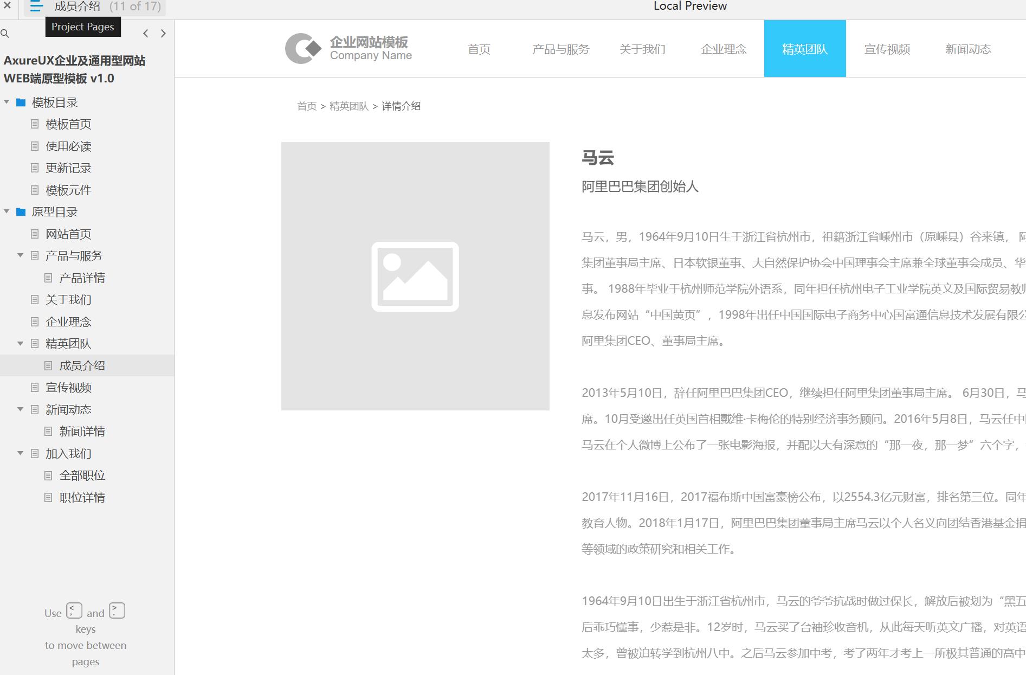The image size is (1026, 675).
Task: Open 关于我们 in the top navigation
Action: (642, 49)
